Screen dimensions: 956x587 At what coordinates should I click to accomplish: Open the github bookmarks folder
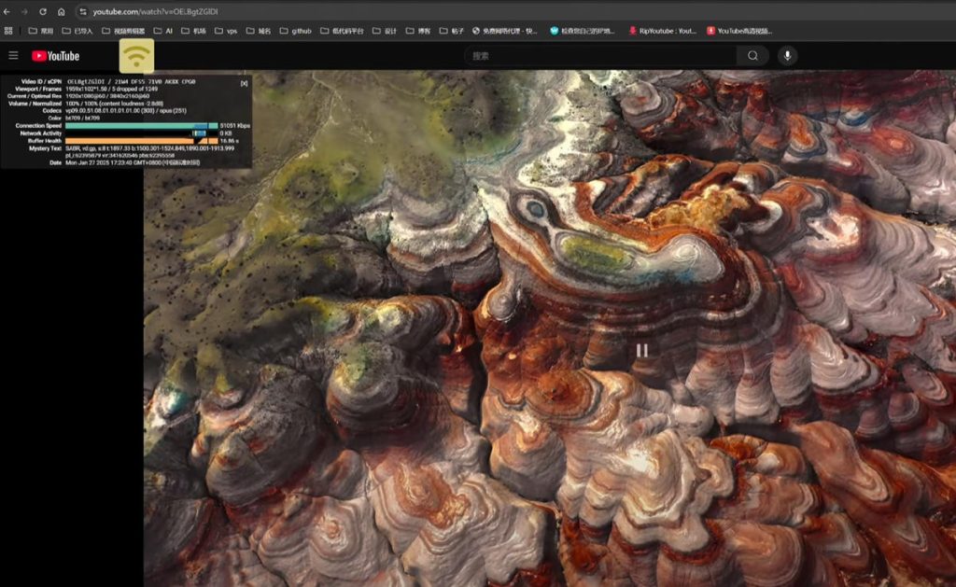point(295,31)
